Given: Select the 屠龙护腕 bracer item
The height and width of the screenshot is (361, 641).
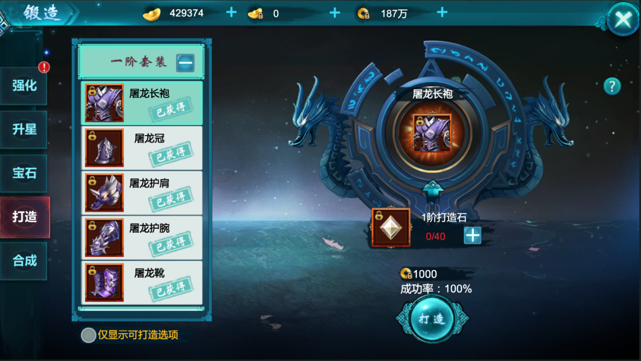Looking at the screenshot, I should click(142, 237).
